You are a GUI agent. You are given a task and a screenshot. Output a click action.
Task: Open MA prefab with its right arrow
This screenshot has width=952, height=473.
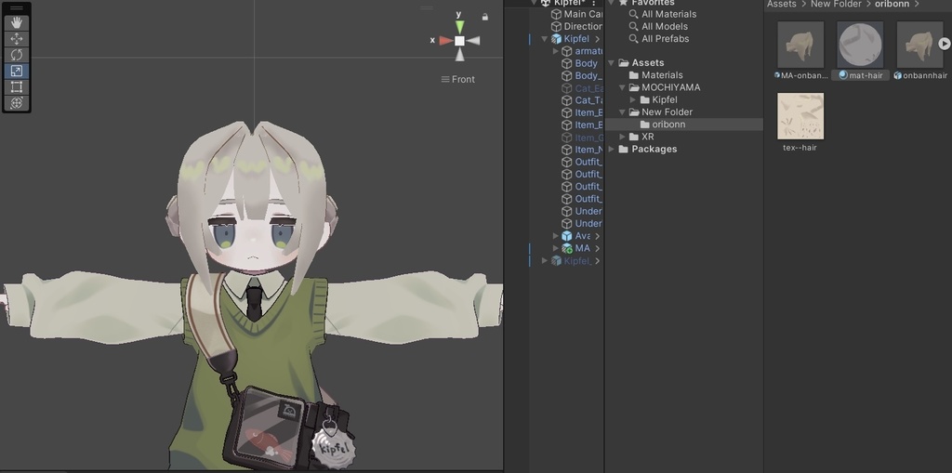click(598, 248)
